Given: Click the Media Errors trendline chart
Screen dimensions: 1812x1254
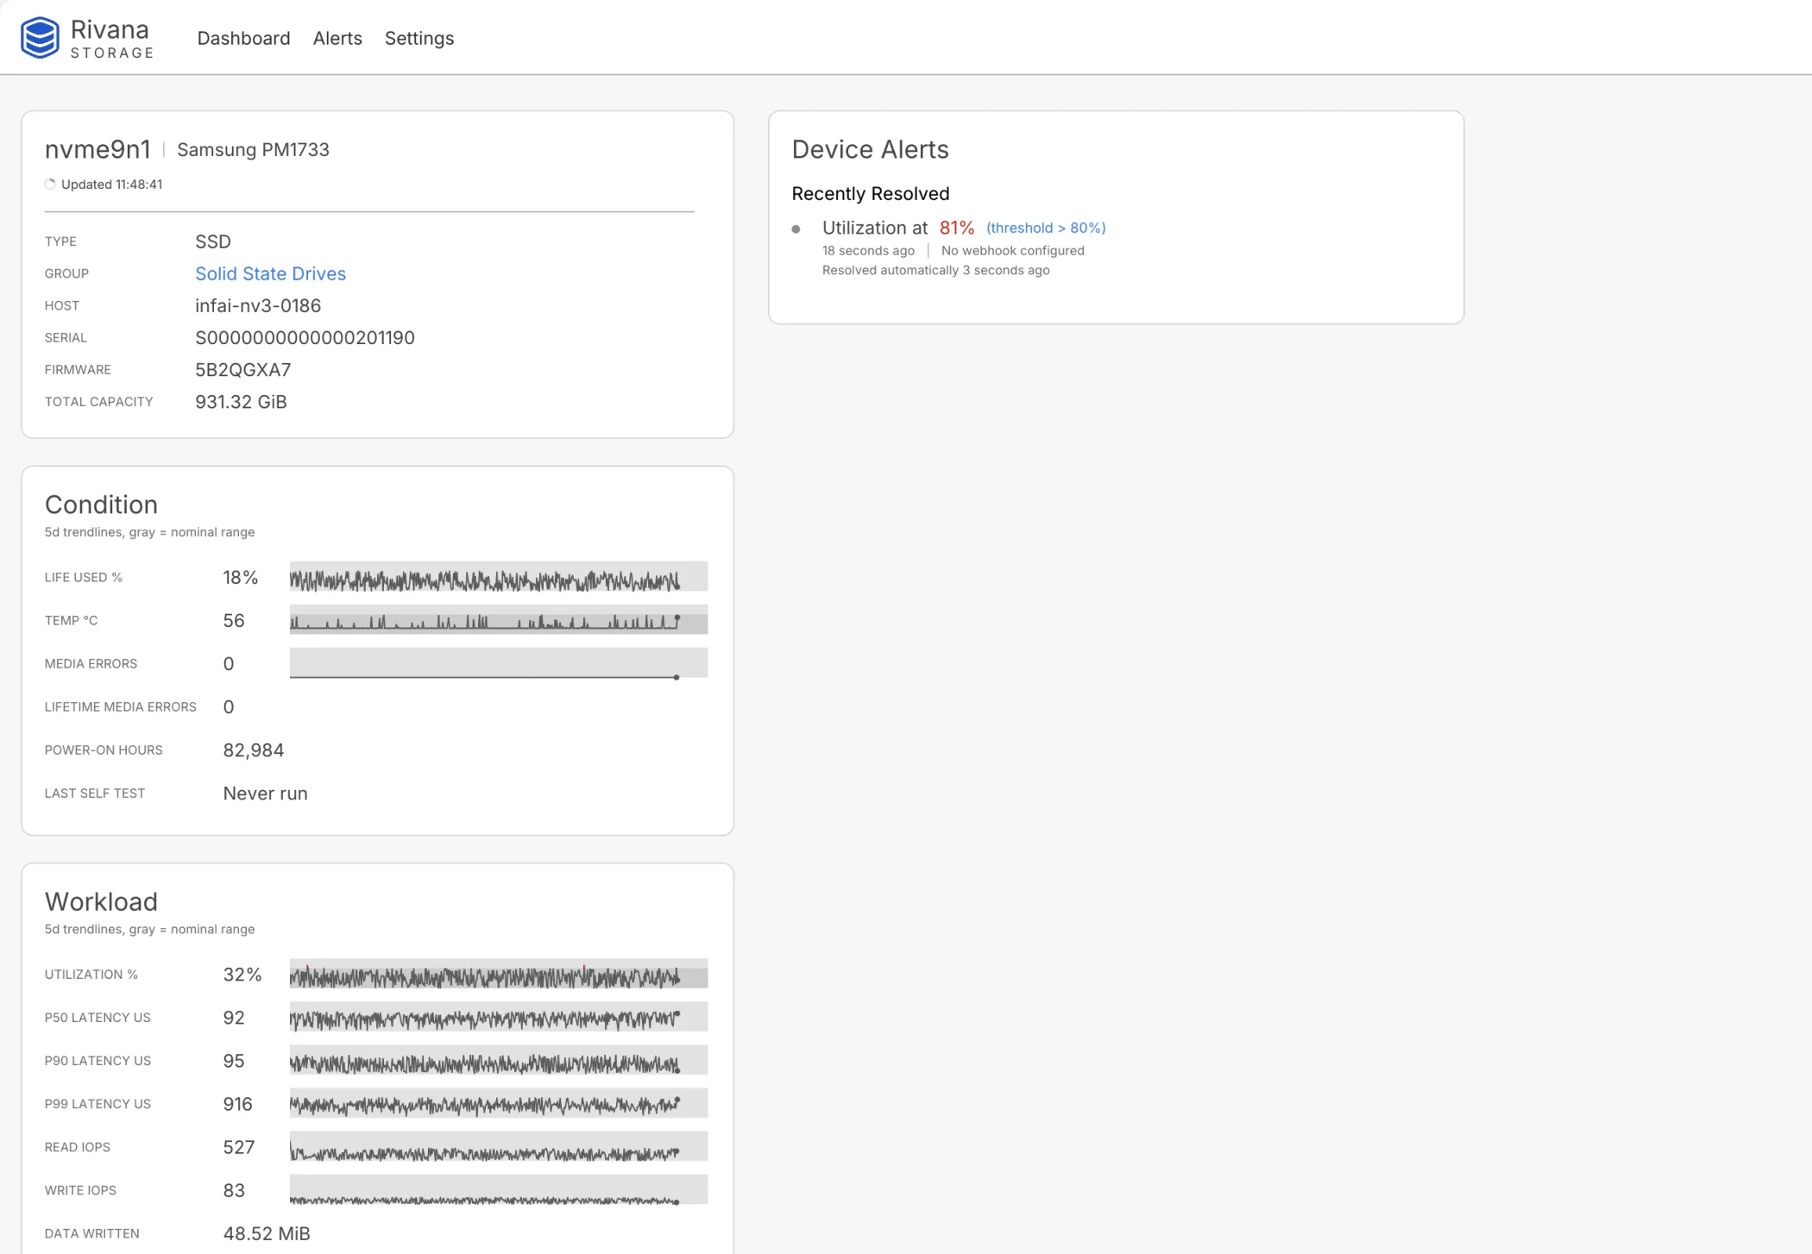Looking at the screenshot, I should coord(499,663).
